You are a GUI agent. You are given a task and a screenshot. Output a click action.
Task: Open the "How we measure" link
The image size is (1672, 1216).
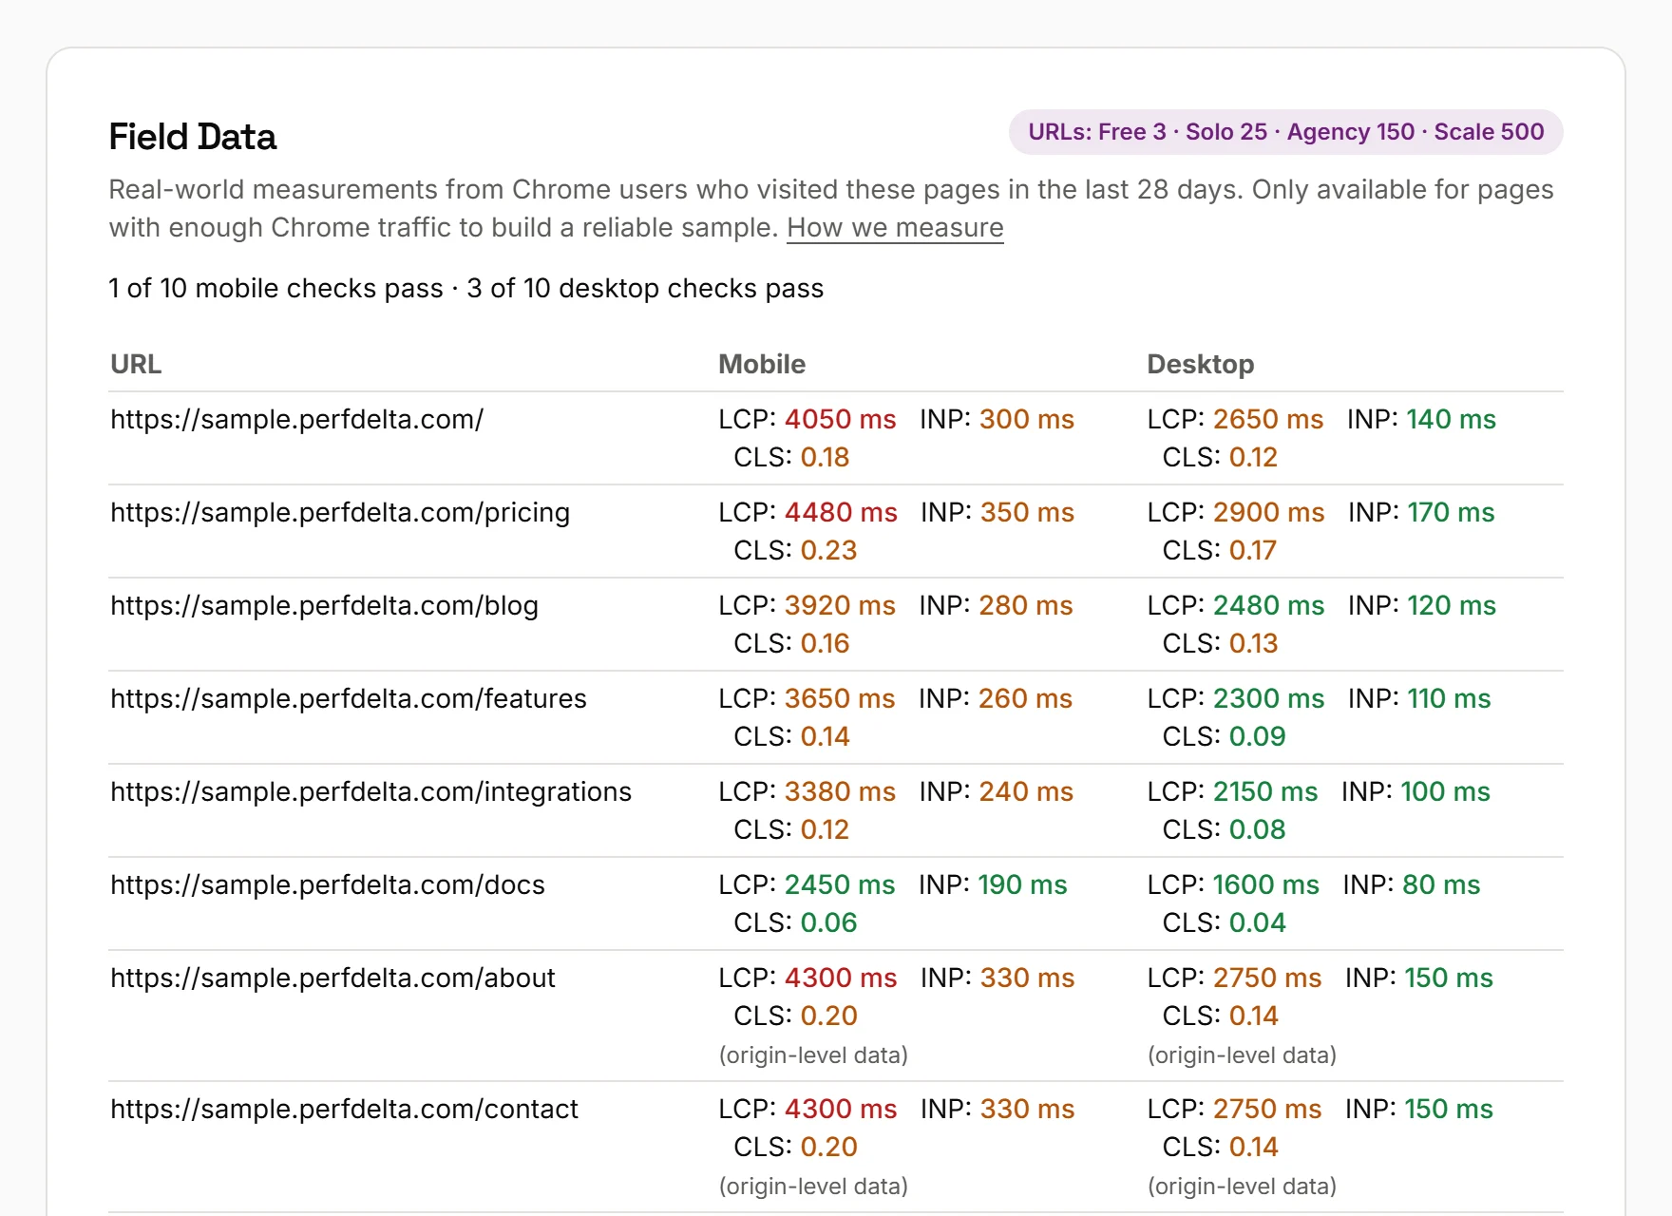(895, 228)
